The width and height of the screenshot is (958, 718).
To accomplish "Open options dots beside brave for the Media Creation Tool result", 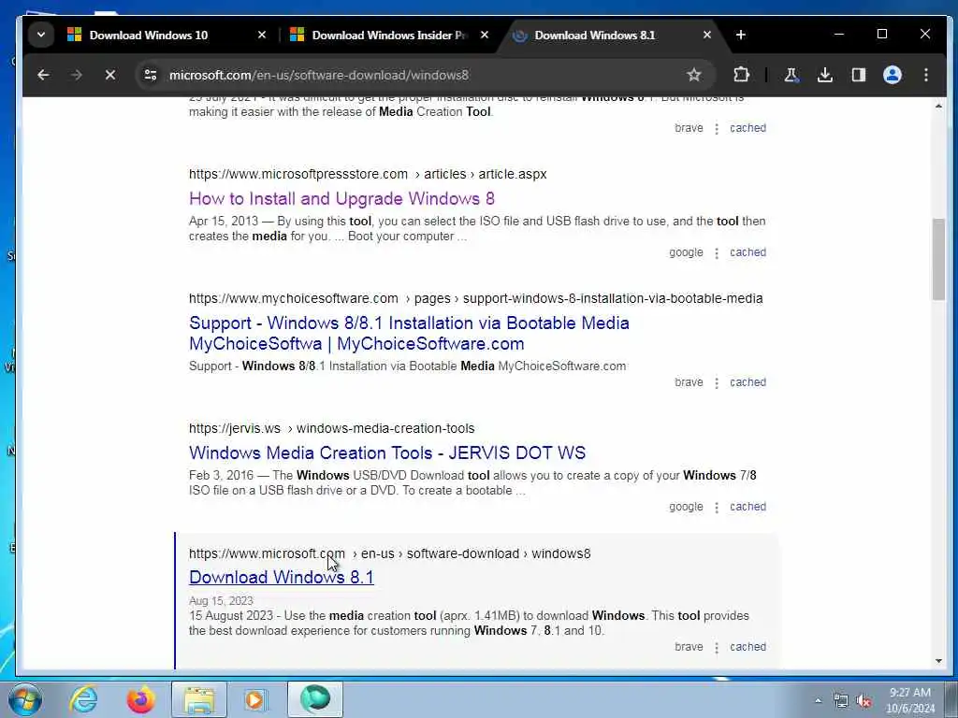I will [x=717, y=129].
